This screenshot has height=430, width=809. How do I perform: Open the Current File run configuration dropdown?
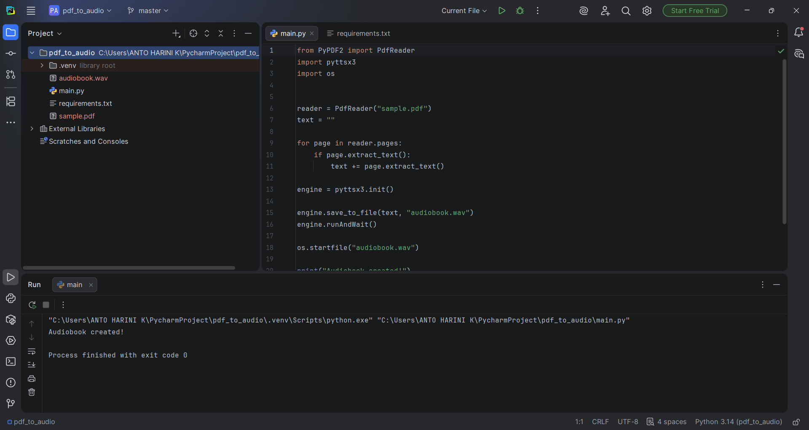[463, 11]
